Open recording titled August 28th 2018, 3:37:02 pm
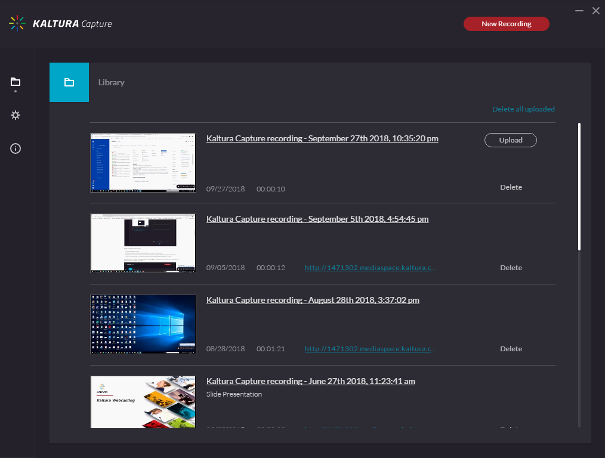Image resolution: width=605 pixels, height=458 pixels. point(313,300)
